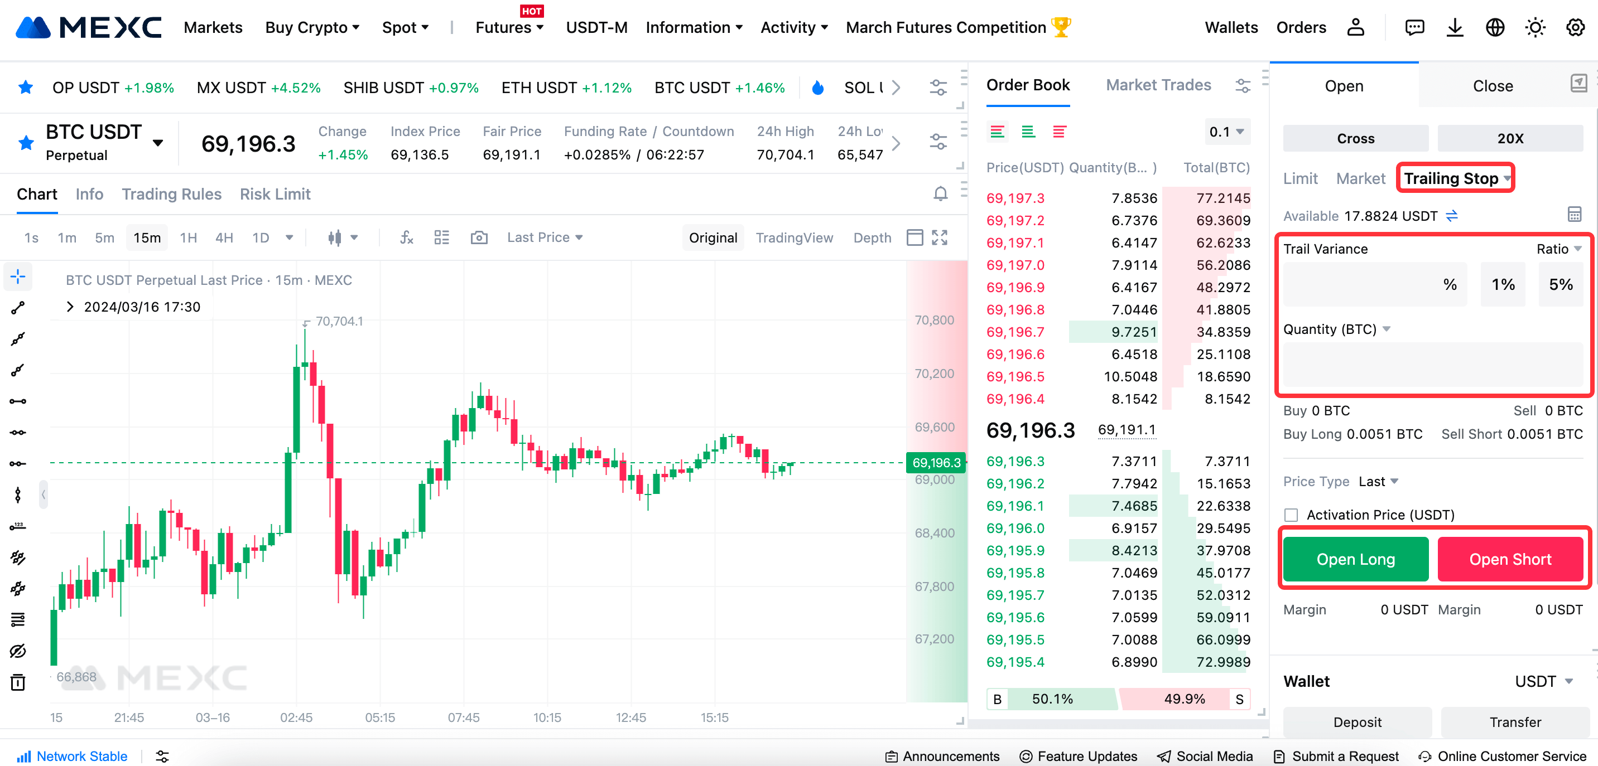Viewport: 1598px width, 766px height.
Task: Show bids-only order book view
Action: [x=1028, y=132]
